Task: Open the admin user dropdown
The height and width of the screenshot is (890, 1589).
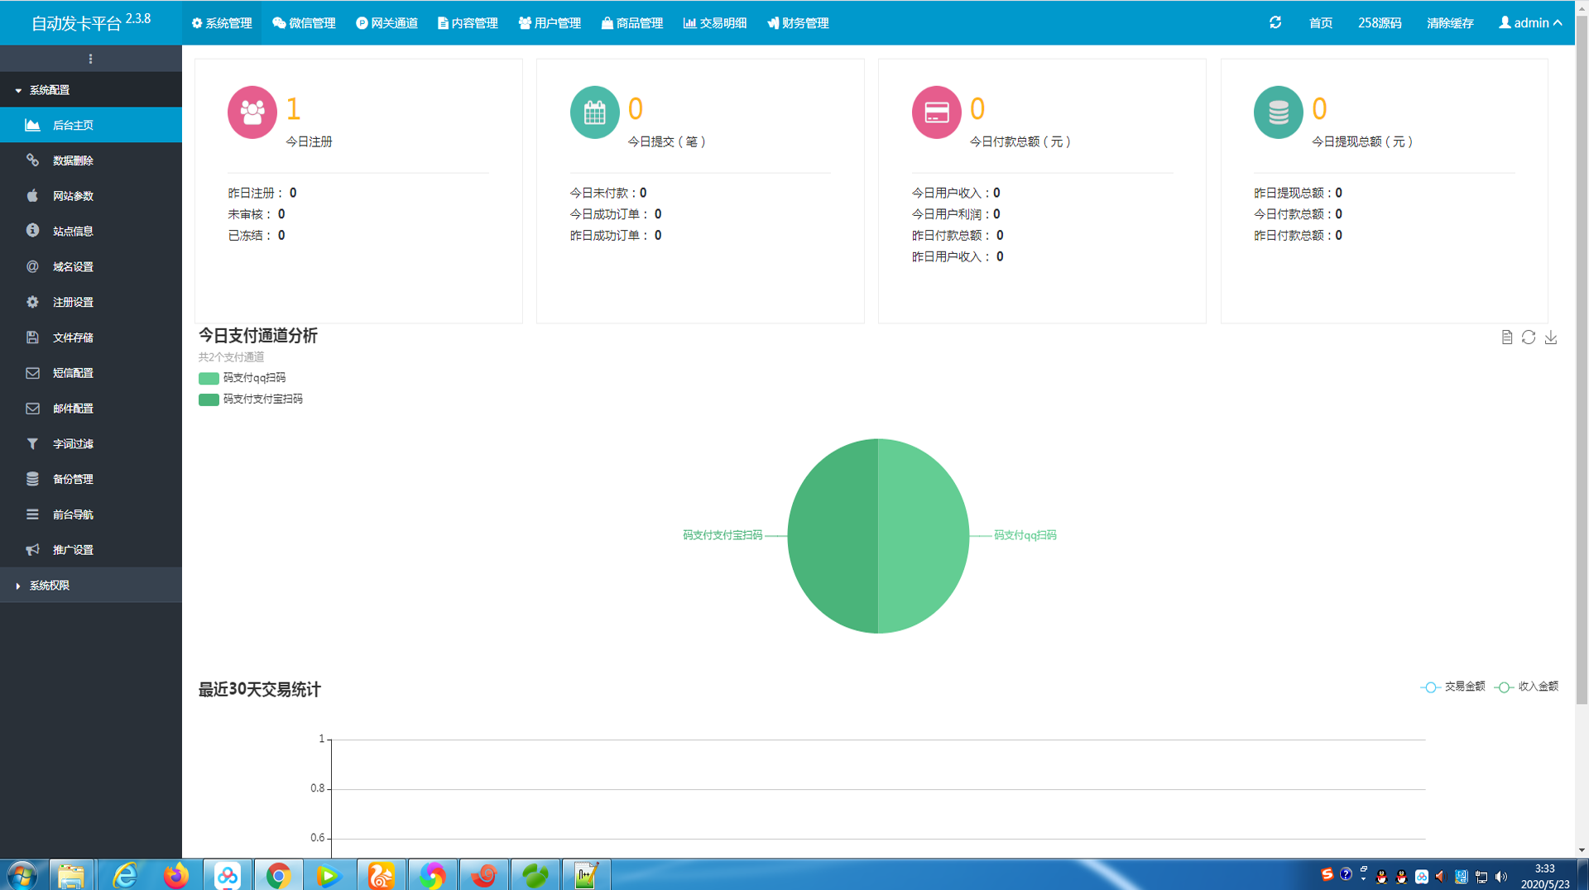Action: [1530, 23]
